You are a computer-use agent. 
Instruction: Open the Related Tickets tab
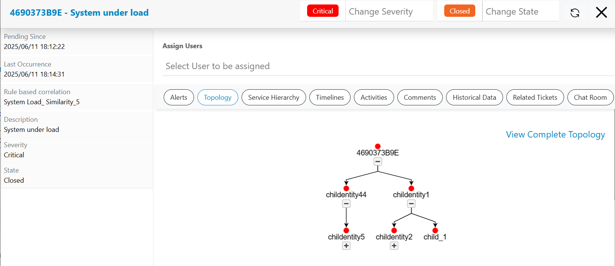pos(534,98)
